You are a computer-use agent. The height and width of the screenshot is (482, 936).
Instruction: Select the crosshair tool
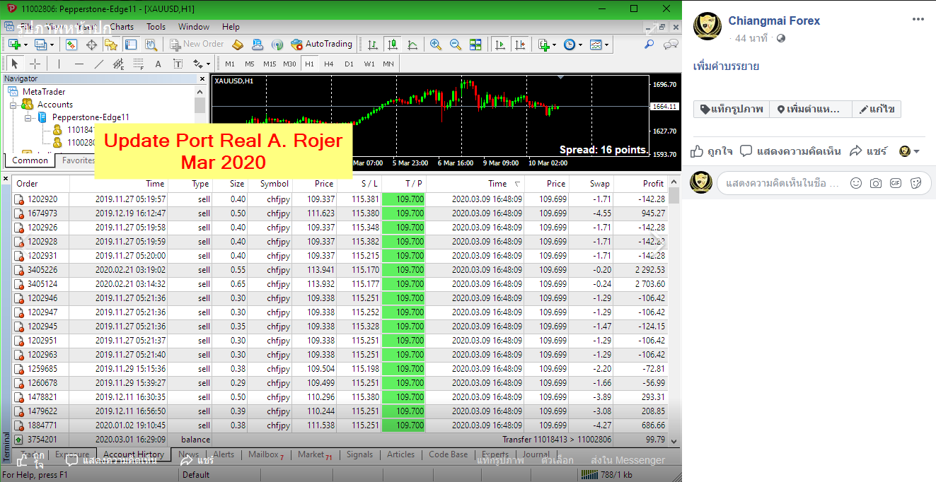35,64
